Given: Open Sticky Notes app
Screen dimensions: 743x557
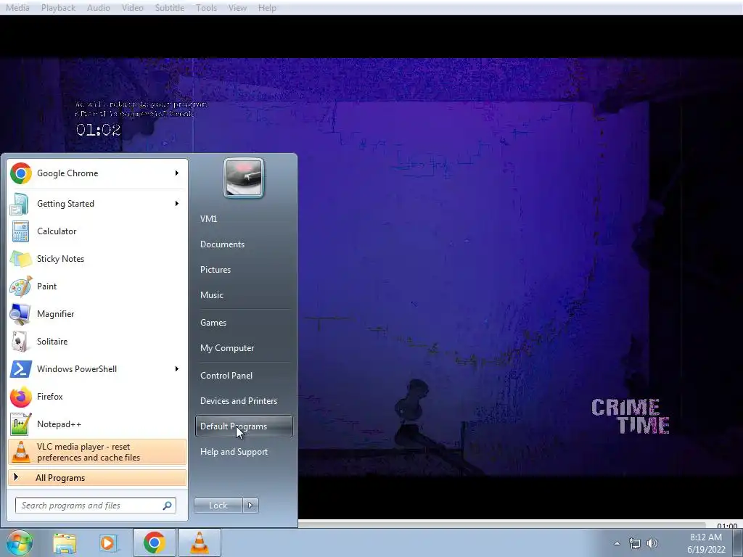Looking at the screenshot, I should click(97, 259).
